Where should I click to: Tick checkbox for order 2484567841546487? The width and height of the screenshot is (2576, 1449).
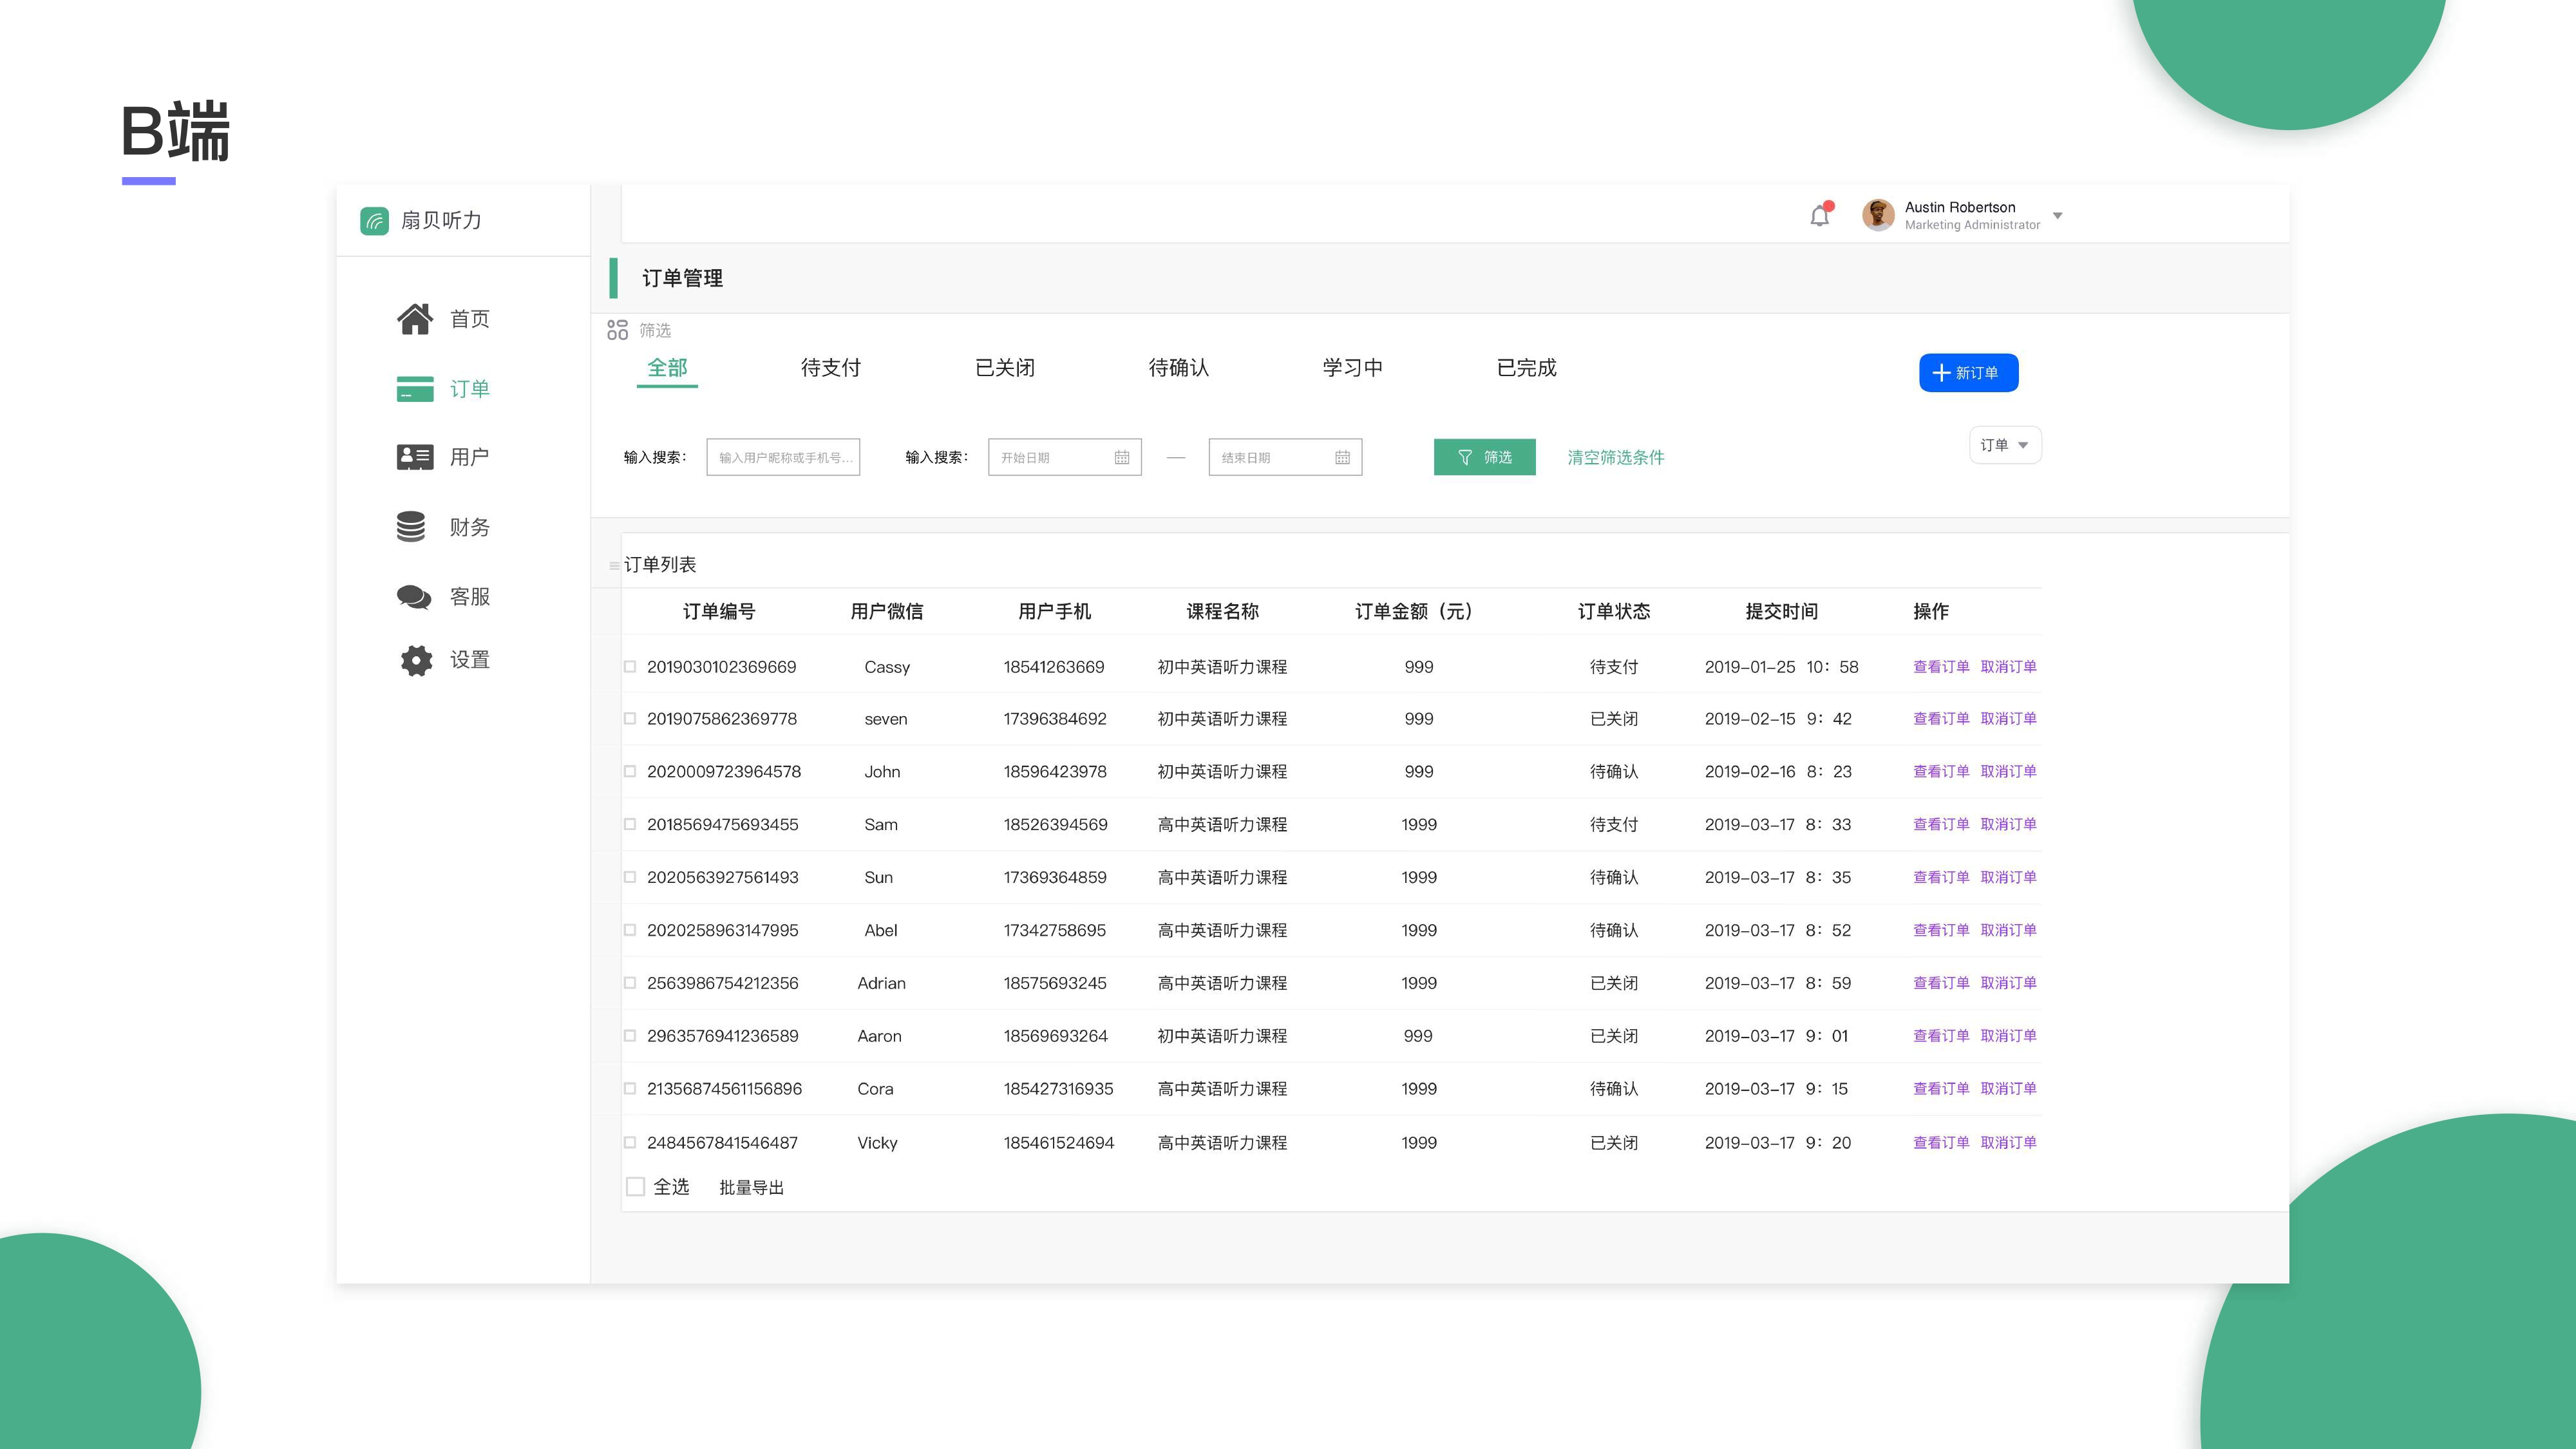click(630, 1143)
